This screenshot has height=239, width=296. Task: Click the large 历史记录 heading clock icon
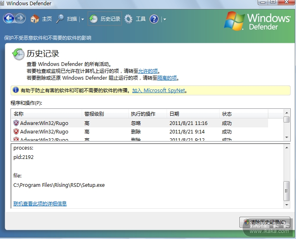pos(18,54)
